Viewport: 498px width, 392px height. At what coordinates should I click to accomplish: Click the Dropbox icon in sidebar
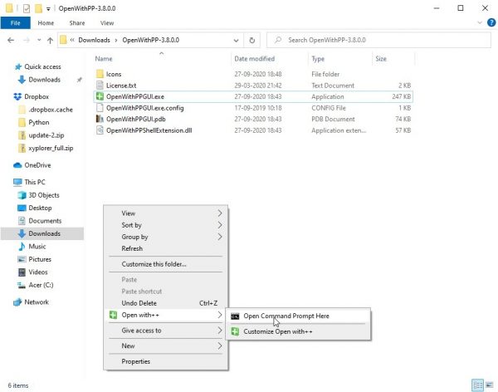point(17,96)
